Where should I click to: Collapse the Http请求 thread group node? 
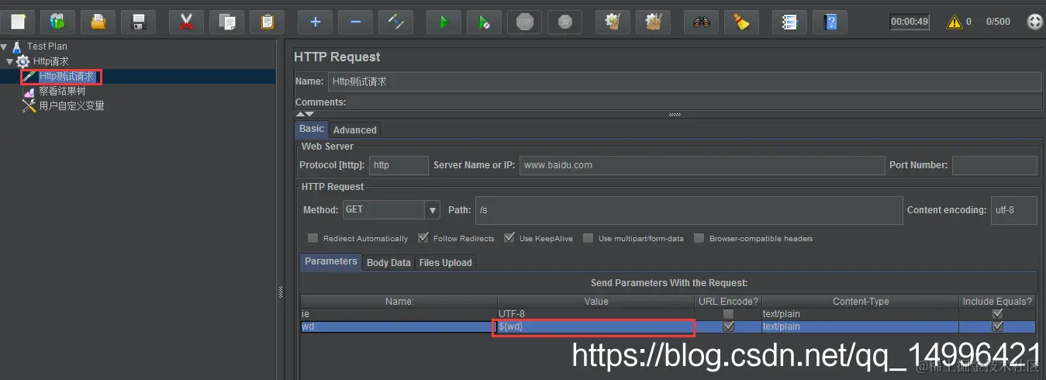(10, 61)
